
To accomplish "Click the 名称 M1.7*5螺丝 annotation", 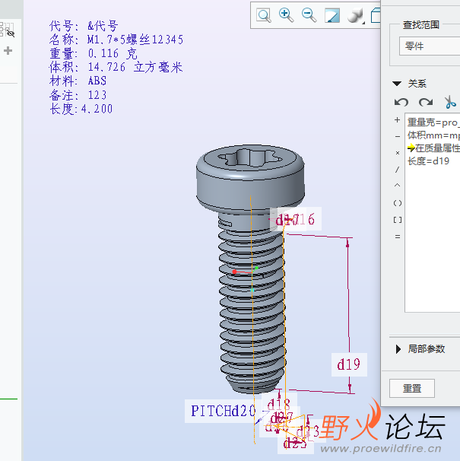I will click(116, 40).
